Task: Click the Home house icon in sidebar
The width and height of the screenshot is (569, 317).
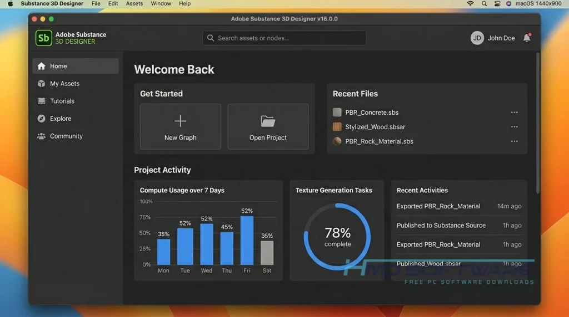Action: [41, 66]
